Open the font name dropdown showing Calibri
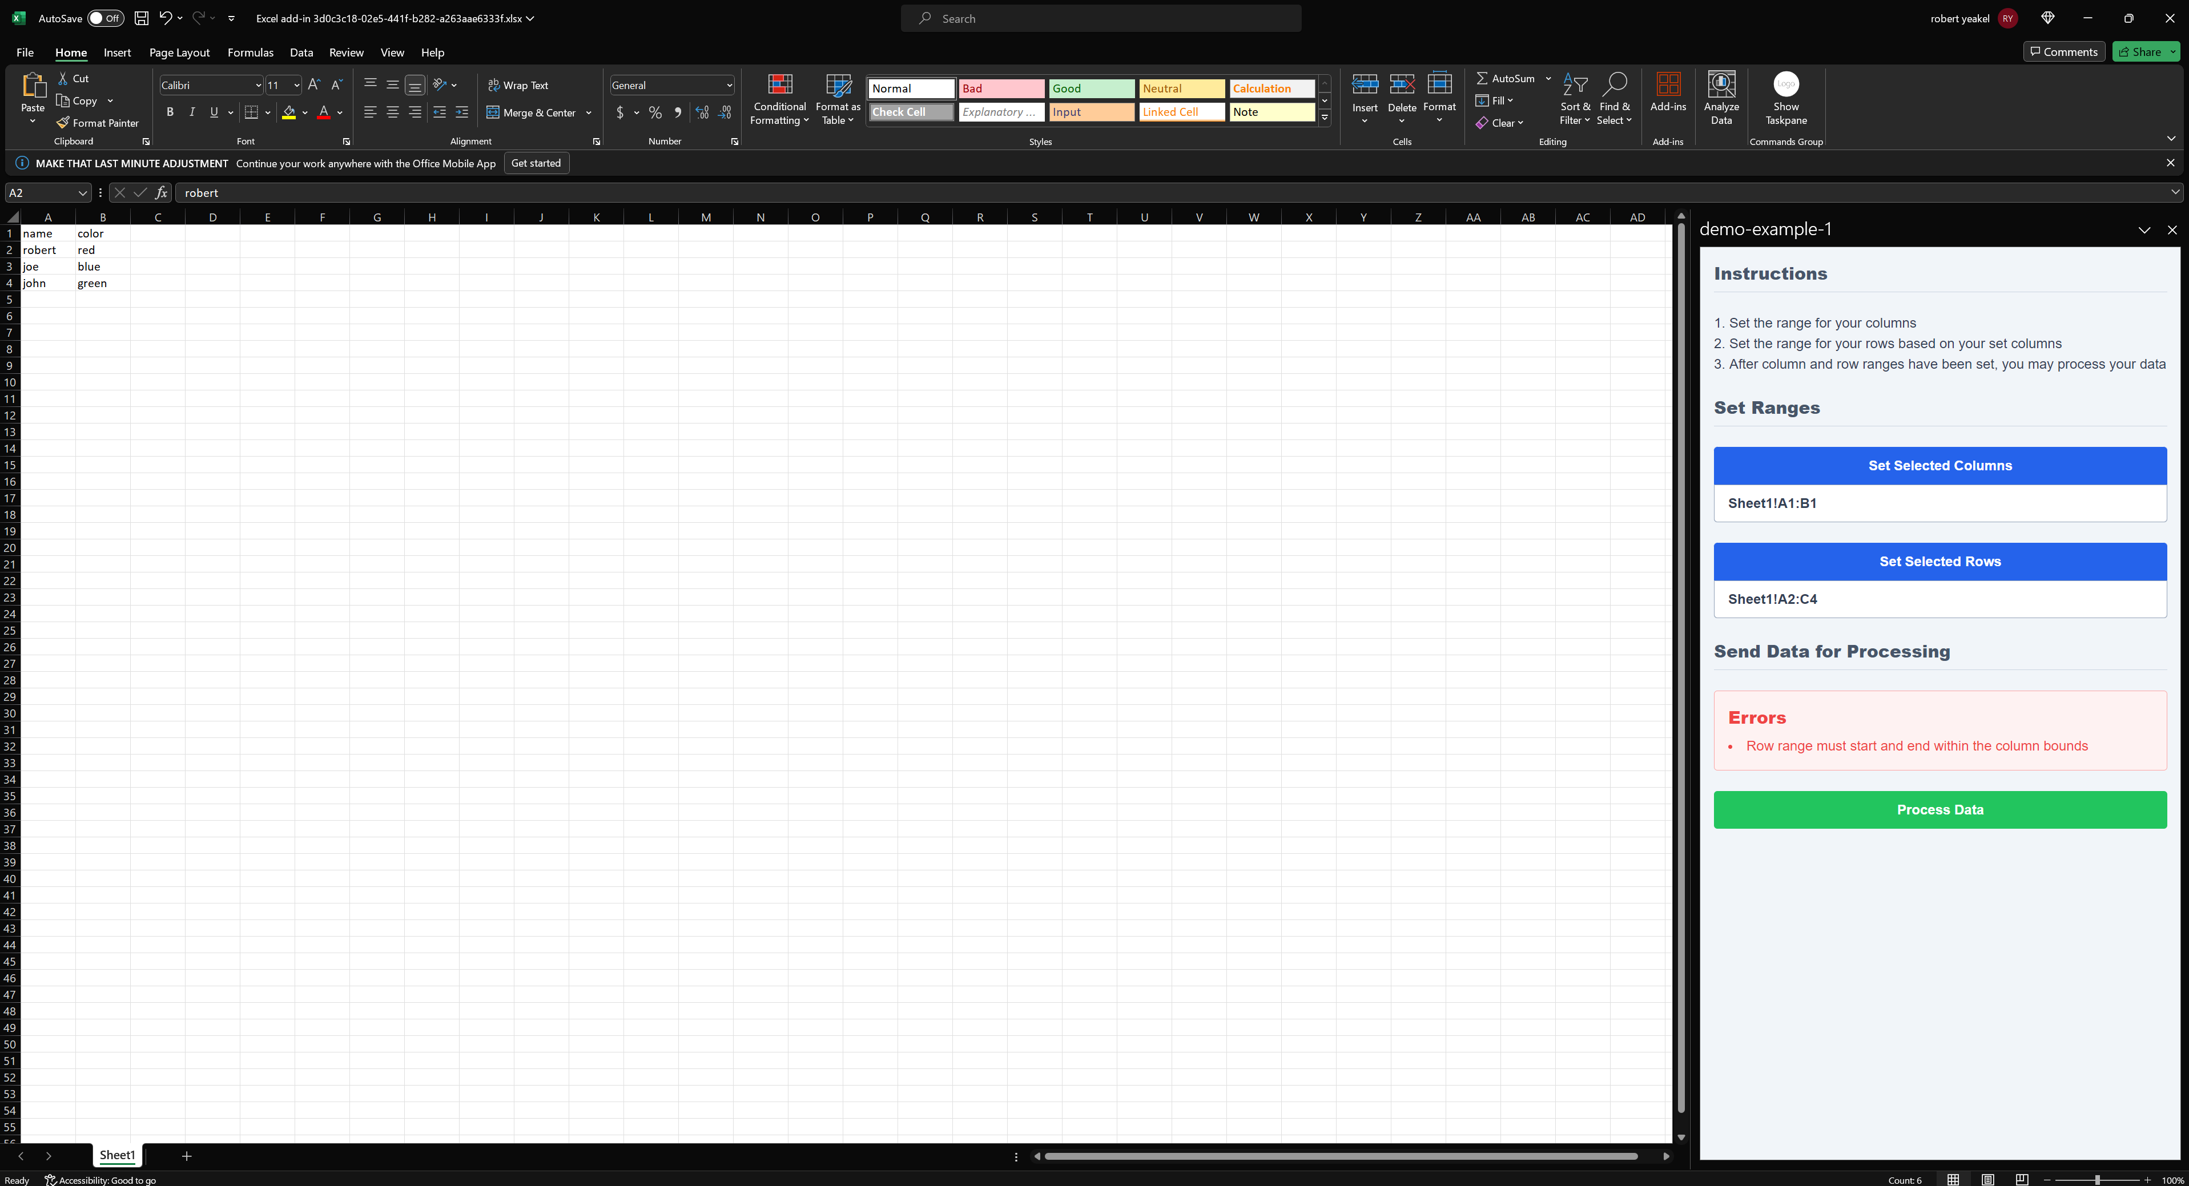The image size is (2189, 1186). (x=258, y=85)
